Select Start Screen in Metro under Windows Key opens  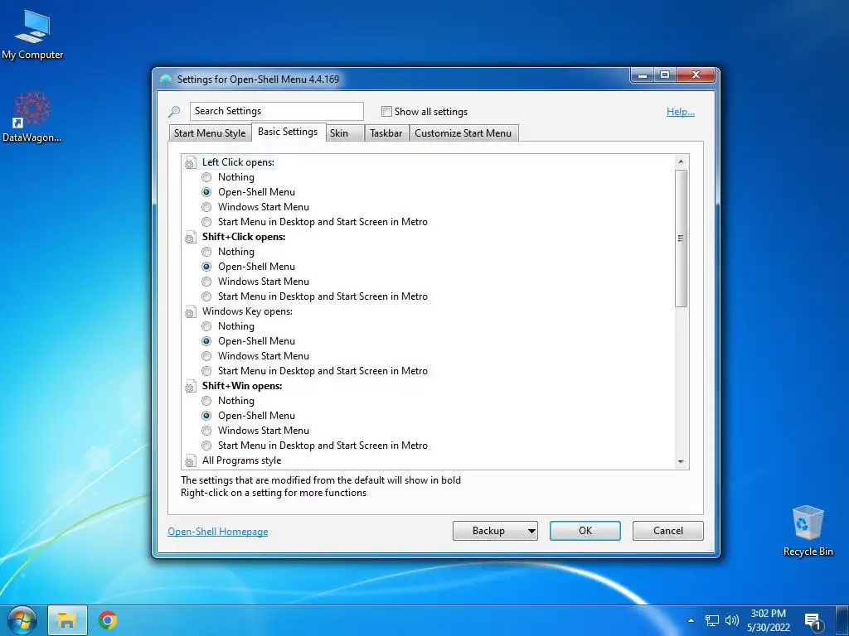206,371
